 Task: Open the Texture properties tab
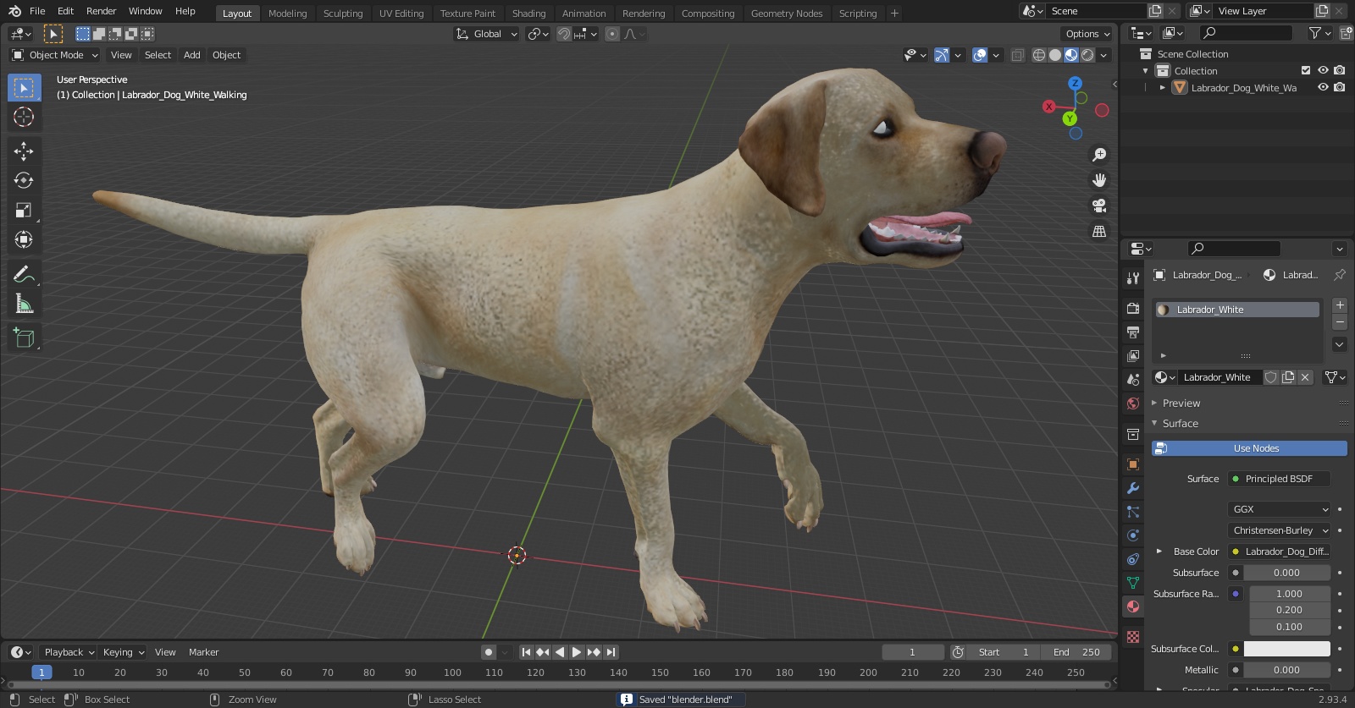click(x=1133, y=636)
